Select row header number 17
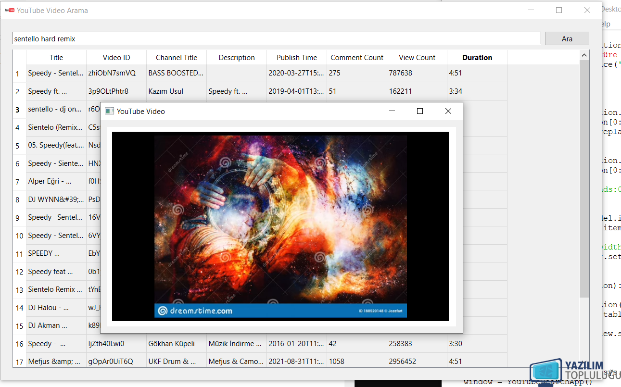This screenshot has height=387, width=621. pos(20,362)
